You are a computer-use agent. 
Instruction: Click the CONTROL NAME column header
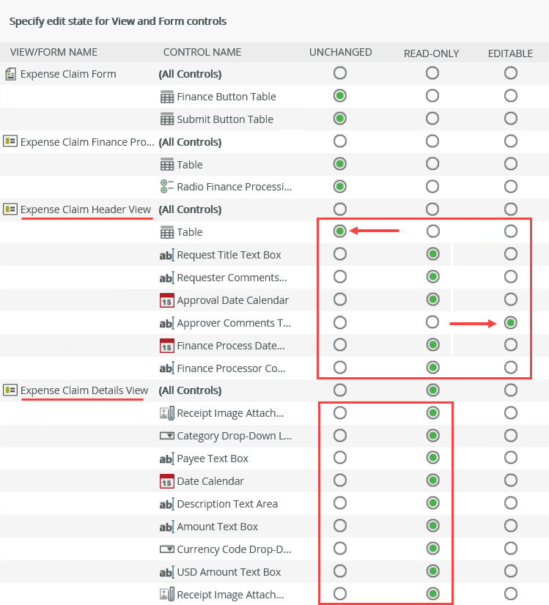click(x=202, y=52)
